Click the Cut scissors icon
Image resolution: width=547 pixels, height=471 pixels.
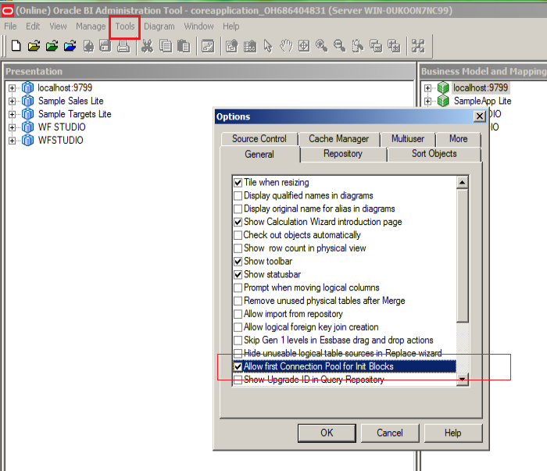(x=147, y=45)
